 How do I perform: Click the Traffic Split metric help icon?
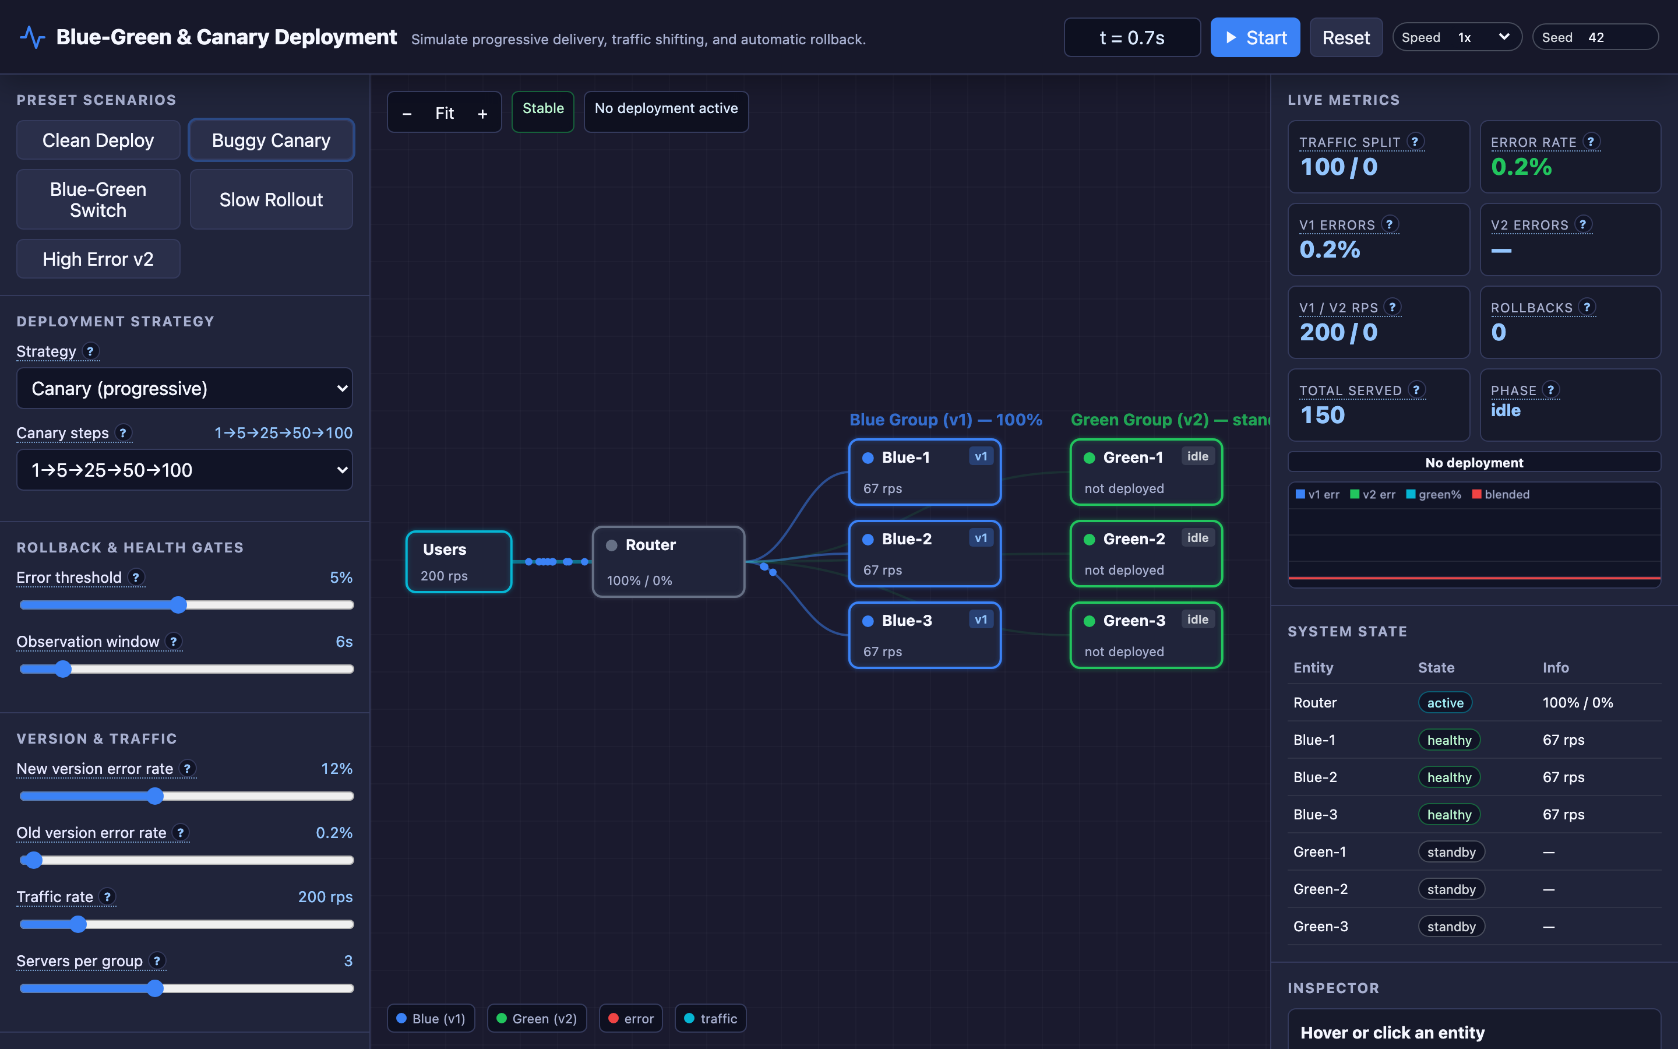tap(1415, 142)
